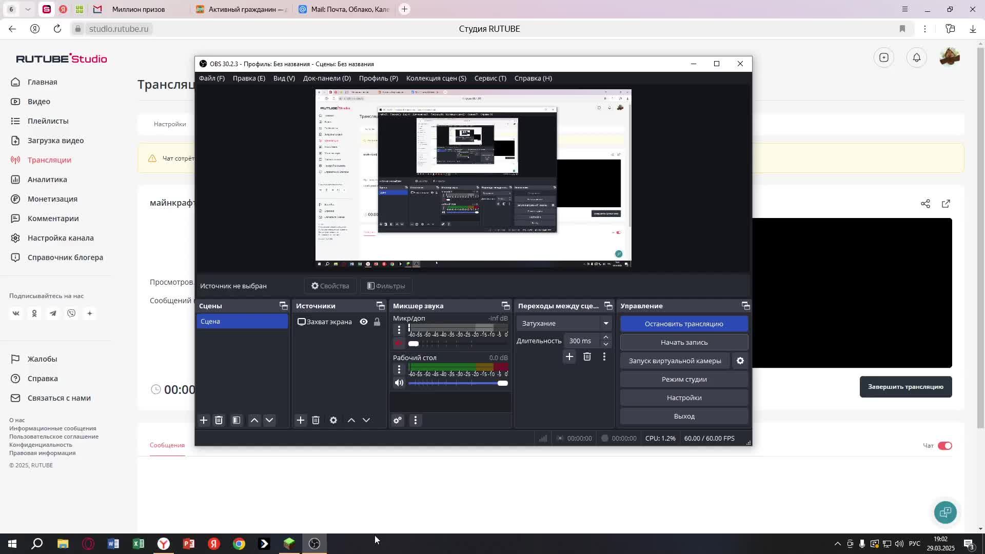This screenshot has width=985, height=554.
Task: Select Сцена in scenes list
Action: (242, 322)
